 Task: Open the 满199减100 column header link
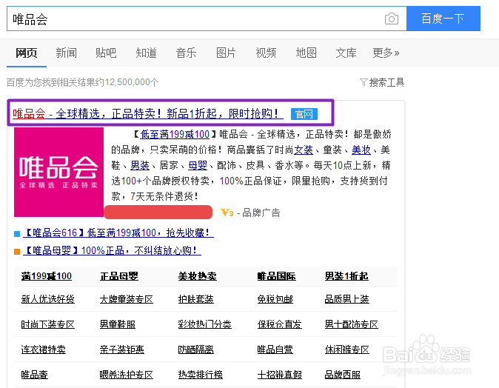[x=47, y=276]
